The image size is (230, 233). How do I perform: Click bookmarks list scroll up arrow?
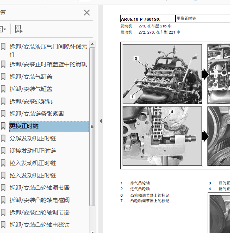(x=92, y=44)
